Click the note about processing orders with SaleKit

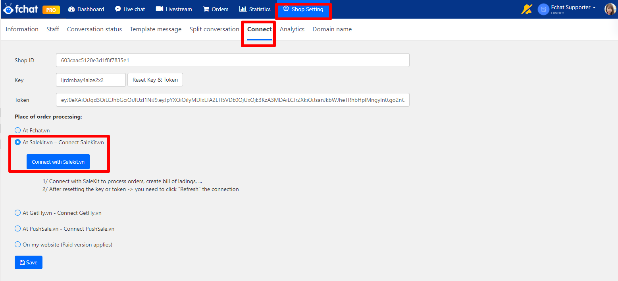[x=122, y=181]
